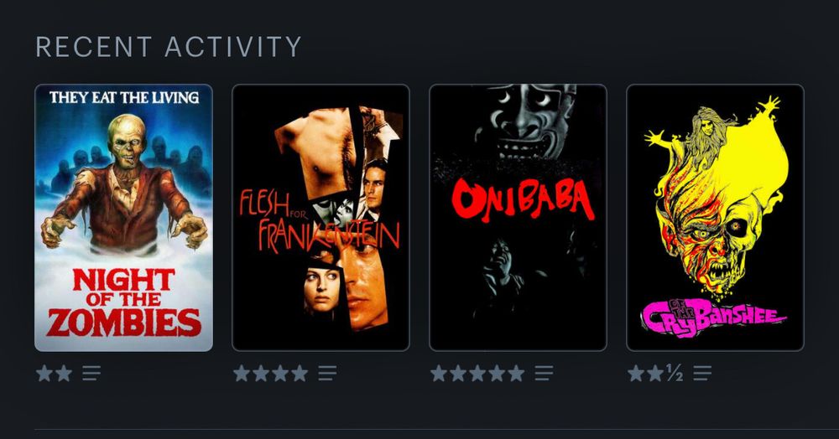Click the first star under Onibaba
The width and height of the screenshot is (839, 439).
point(439,374)
